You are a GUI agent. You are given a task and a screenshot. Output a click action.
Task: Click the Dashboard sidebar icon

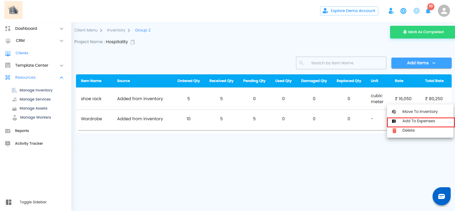coord(8,28)
